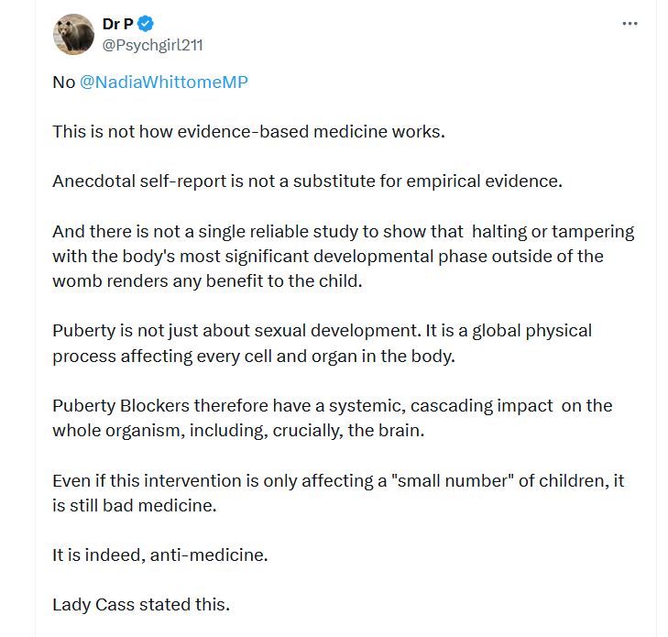Click the line about evidence-based medicine
668x637 pixels.
click(248, 131)
